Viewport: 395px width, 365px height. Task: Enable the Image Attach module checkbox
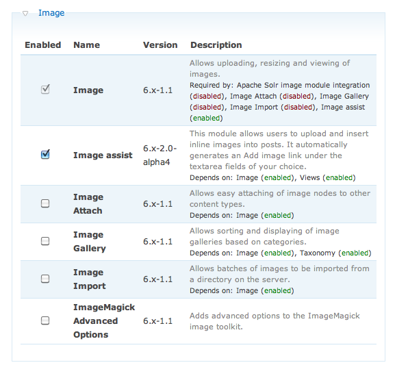(45, 203)
